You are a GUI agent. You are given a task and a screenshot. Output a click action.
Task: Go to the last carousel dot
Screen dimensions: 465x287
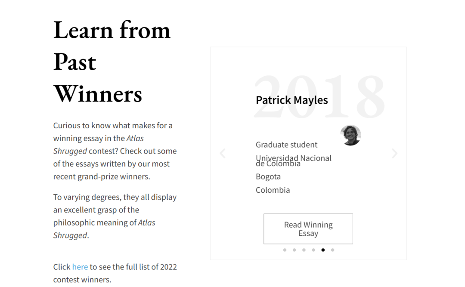coord(332,250)
